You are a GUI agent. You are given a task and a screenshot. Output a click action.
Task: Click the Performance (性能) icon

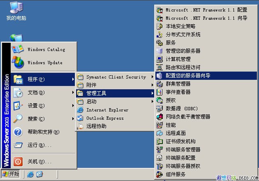(160, 125)
